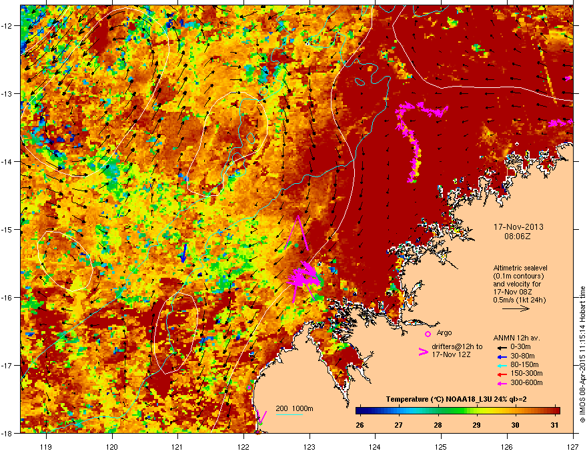The image size is (587, 453).
Task: Click the longitude axis label 125
Action: 441,446
